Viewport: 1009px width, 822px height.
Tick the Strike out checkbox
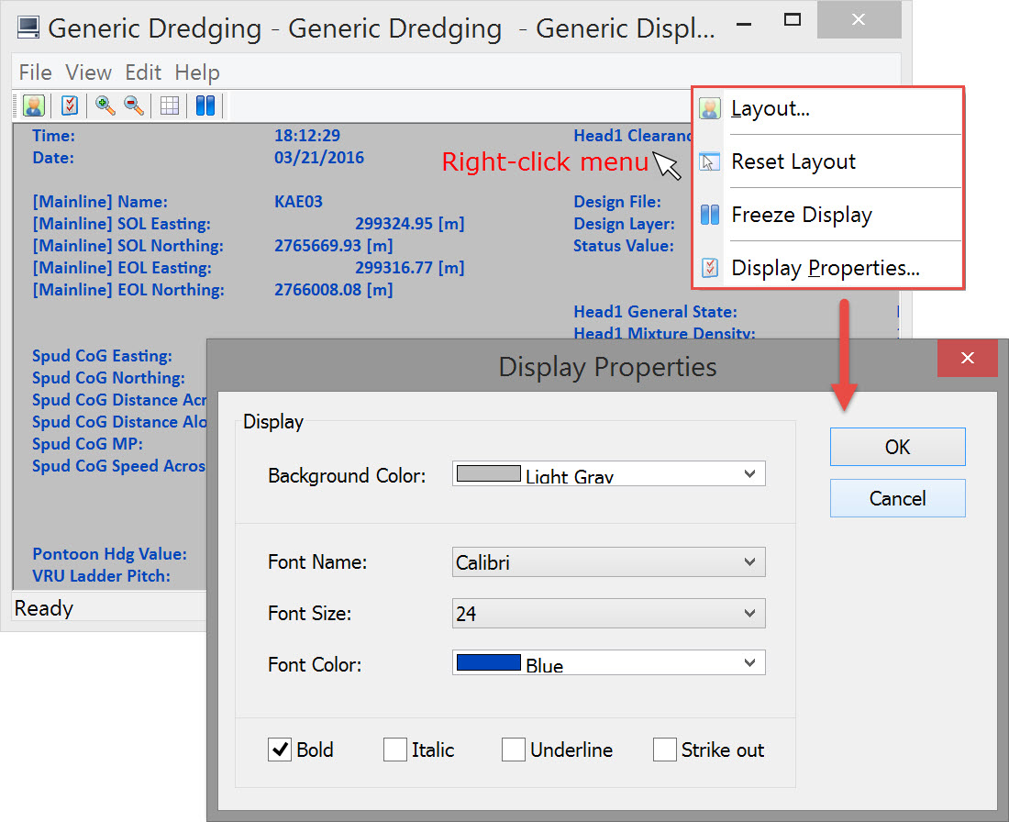click(x=665, y=750)
